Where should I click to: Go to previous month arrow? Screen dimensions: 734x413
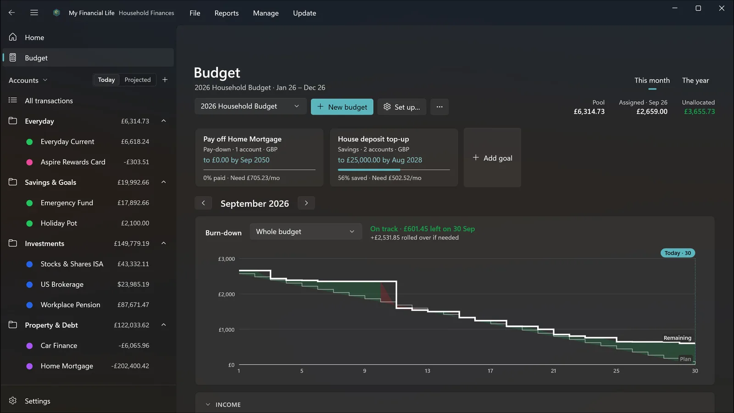[x=203, y=203]
